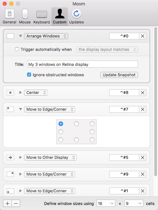Add a new custom action with plus button
Screen dimensions: 158x210
pos(7,204)
